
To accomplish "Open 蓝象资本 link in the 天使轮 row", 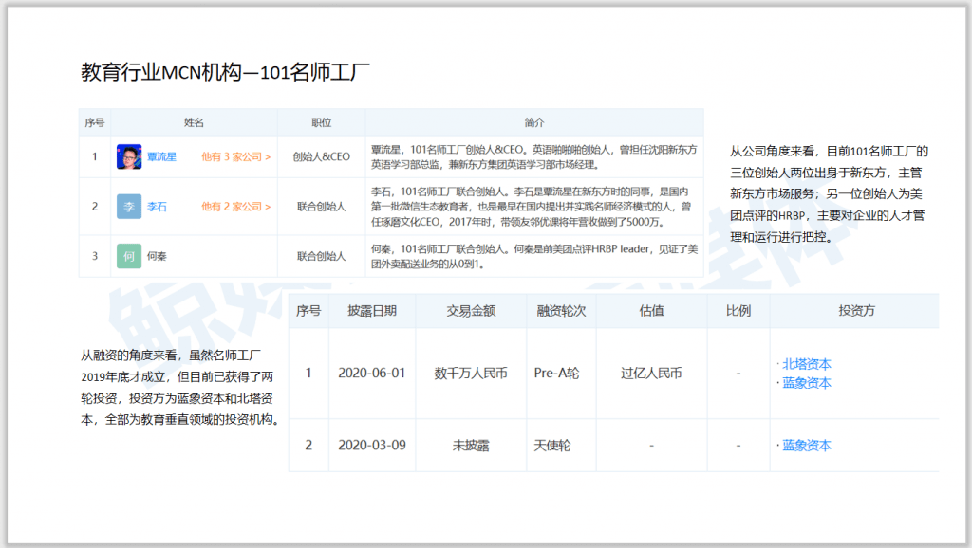I will pos(805,446).
